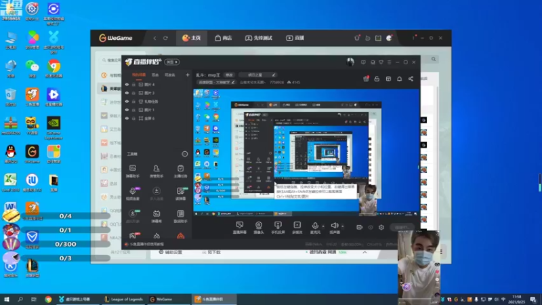The width and height of the screenshot is (542, 305).
Task: Open WeGame home tab
Action: pyautogui.click(x=192, y=38)
